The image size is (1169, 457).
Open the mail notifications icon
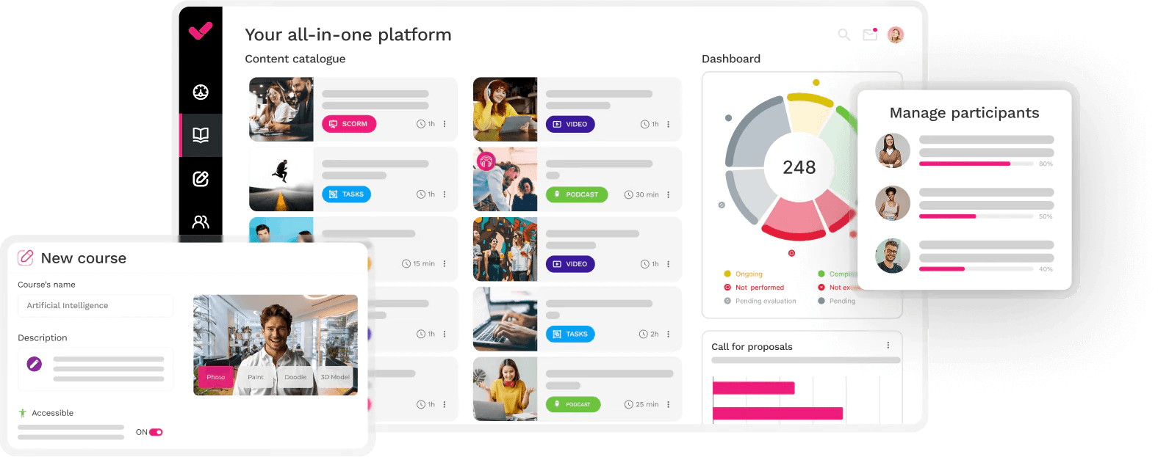[870, 34]
